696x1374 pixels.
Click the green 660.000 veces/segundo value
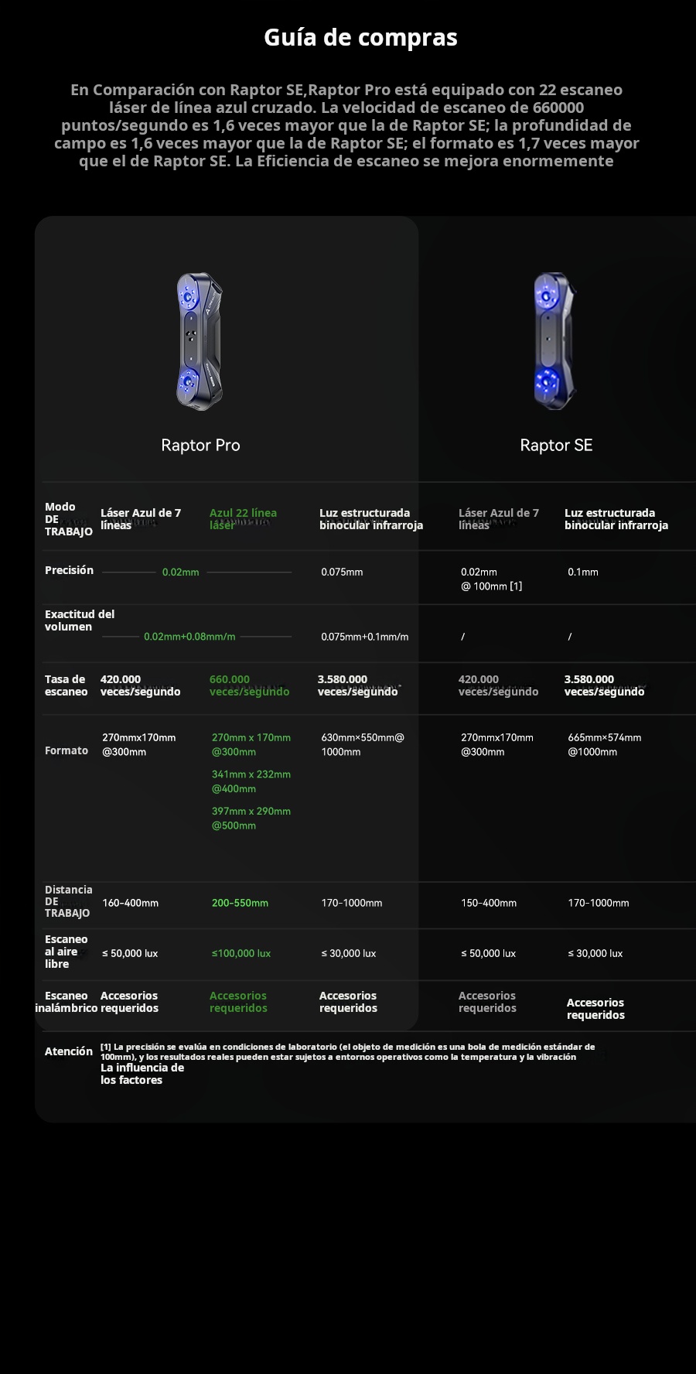pos(249,685)
